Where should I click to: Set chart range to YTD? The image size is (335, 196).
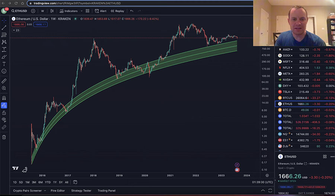point(48,182)
